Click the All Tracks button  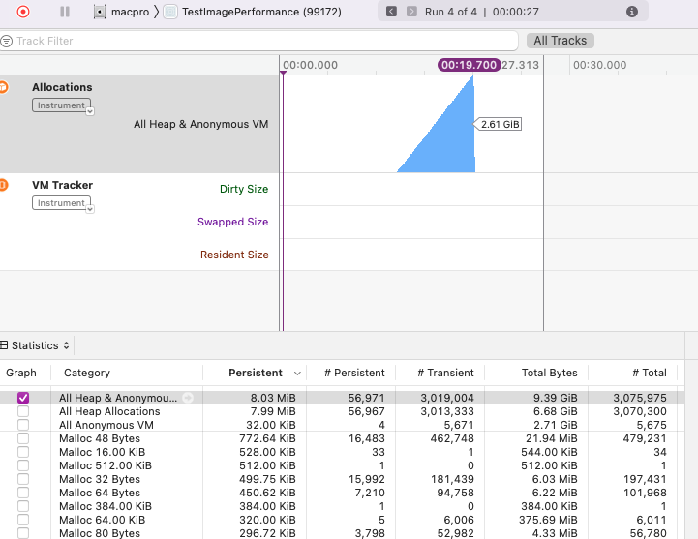click(x=560, y=41)
